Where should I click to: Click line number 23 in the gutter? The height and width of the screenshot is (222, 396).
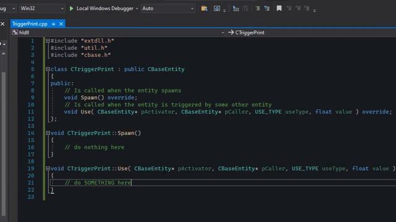pos(31,197)
